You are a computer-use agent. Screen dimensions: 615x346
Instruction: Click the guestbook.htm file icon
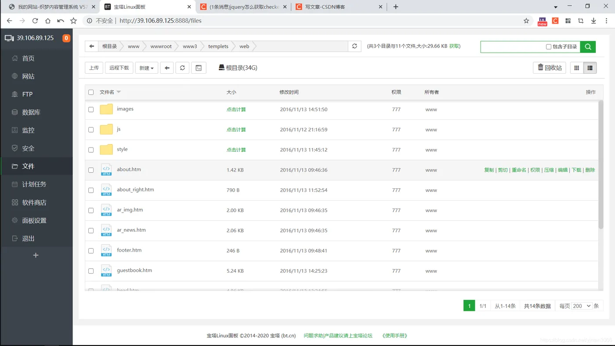coord(106,271)
